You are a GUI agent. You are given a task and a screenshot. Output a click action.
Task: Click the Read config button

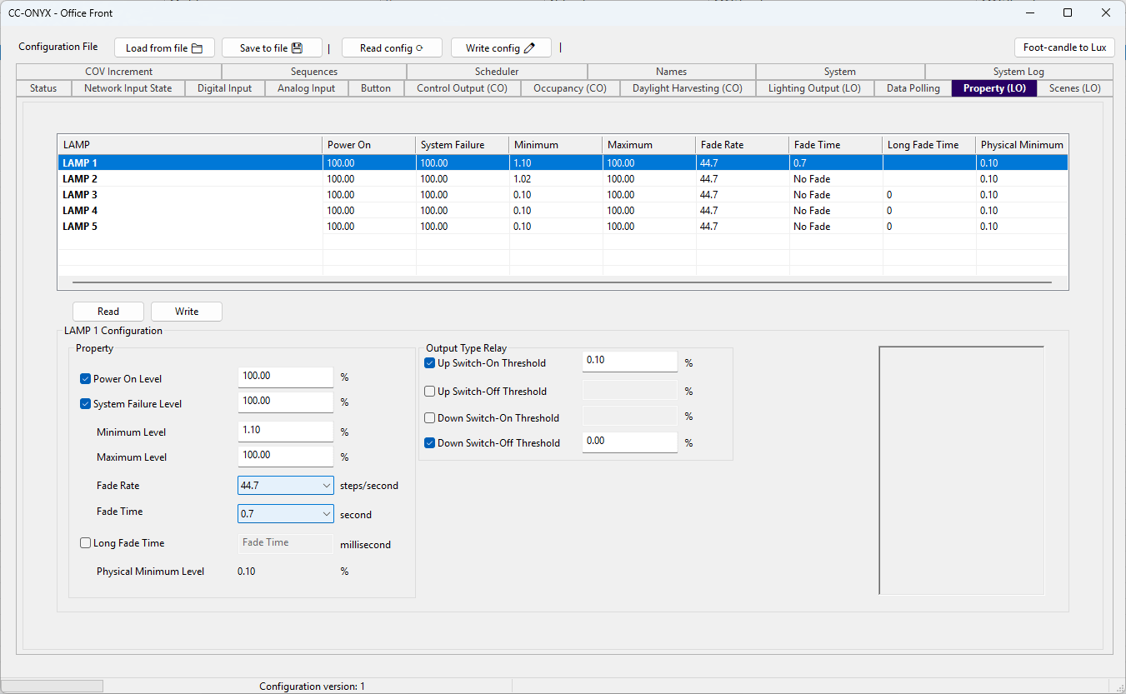coord(392,47)
